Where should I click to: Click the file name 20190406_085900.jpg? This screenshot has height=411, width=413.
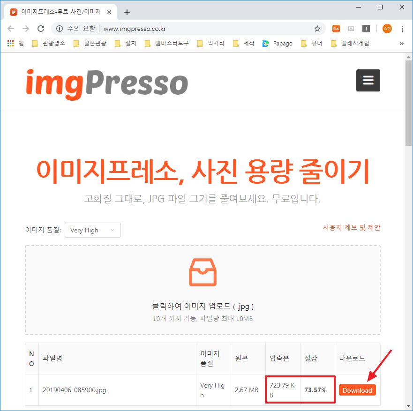point(75,390)
